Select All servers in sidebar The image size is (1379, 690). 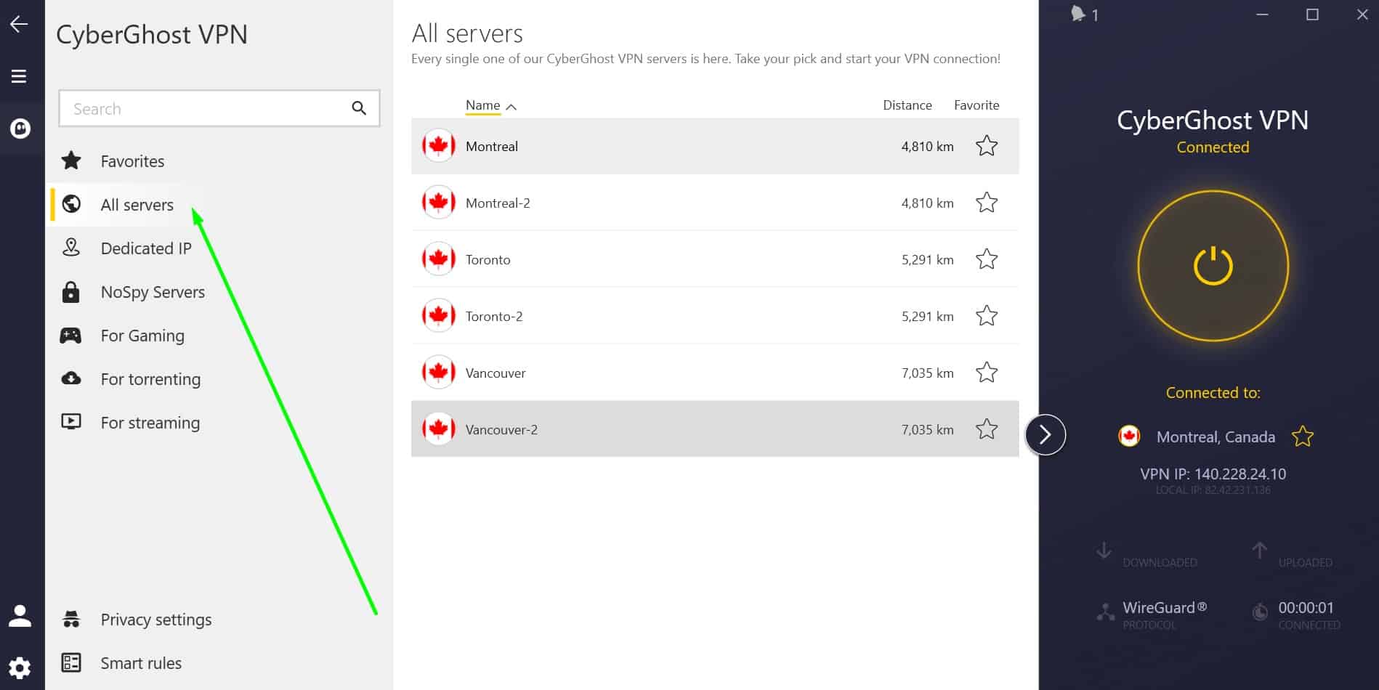pos(137,205)
